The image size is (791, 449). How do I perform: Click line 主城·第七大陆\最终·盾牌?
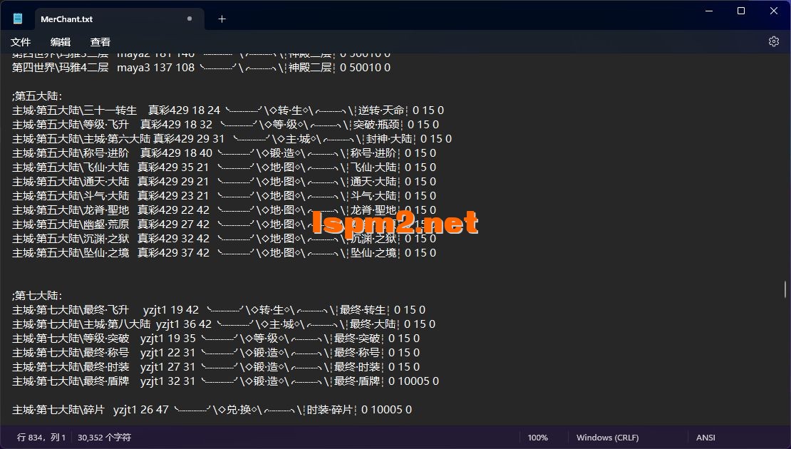tap(225, 381)
